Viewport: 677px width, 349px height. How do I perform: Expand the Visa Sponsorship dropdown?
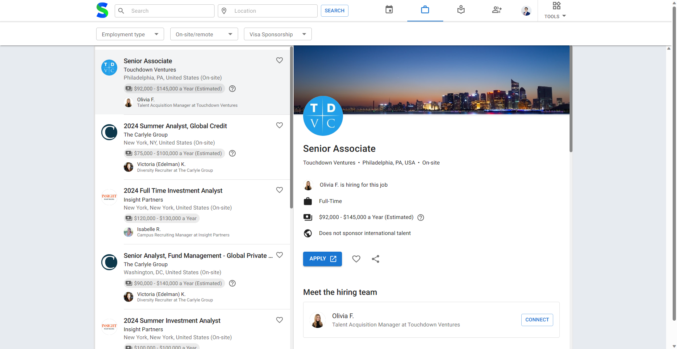(x=278, y=34)
